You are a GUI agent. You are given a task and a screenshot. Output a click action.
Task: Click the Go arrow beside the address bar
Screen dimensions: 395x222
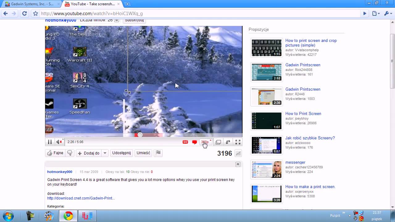tap(365, 14)
